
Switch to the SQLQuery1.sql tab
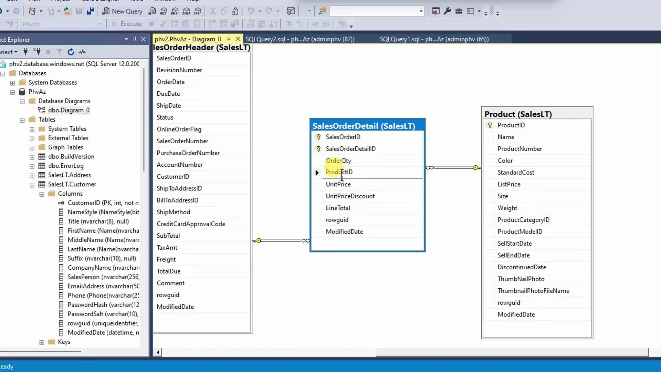434,39
